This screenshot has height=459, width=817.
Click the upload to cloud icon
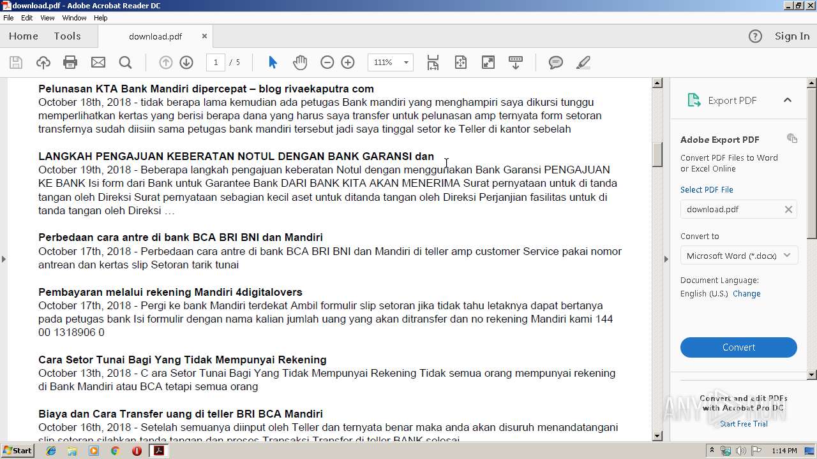43,62
